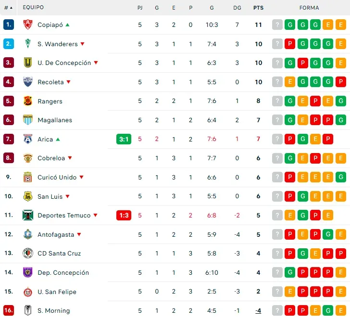Sort by the DG column header
The image size is (350, 320).
pos(237,8)
